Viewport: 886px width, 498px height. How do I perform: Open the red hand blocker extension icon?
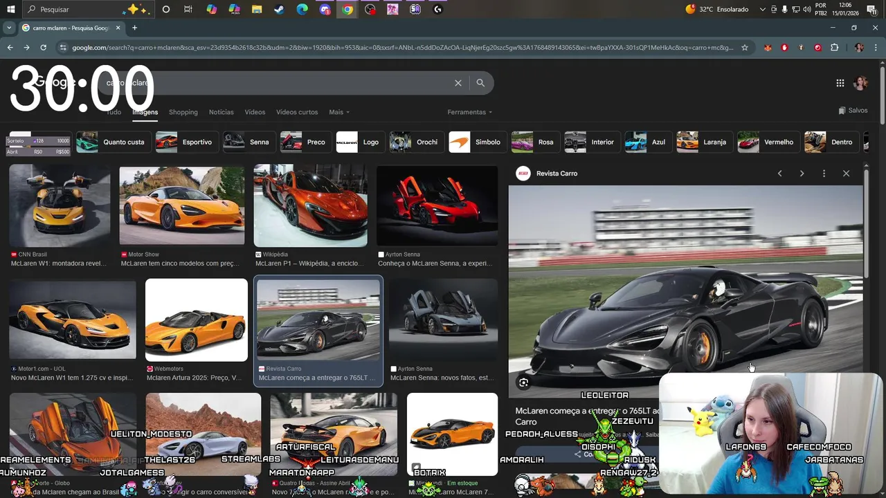[x=784, y=48]
